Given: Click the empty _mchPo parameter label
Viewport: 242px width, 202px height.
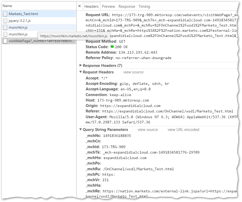Looking at the screenshot, I should [93, 163].
